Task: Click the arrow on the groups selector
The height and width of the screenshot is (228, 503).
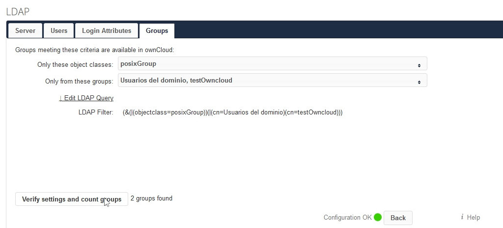Action: [x=419, y=82]
